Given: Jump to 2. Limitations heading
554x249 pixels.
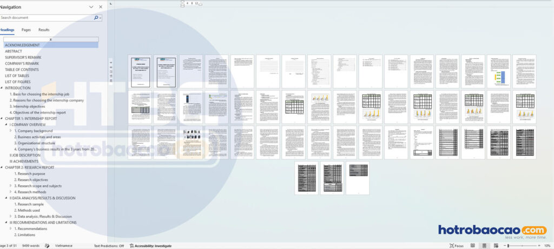Looking at the screenshot, I should [x=25, y=235].
